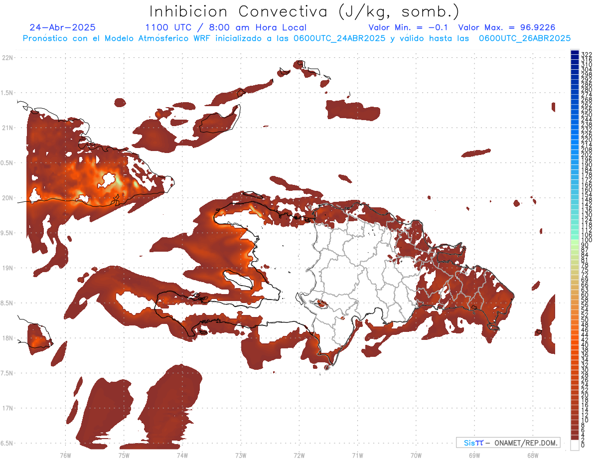Click the "Valor Max. = 96.9226" readout

tap(507, 27)
